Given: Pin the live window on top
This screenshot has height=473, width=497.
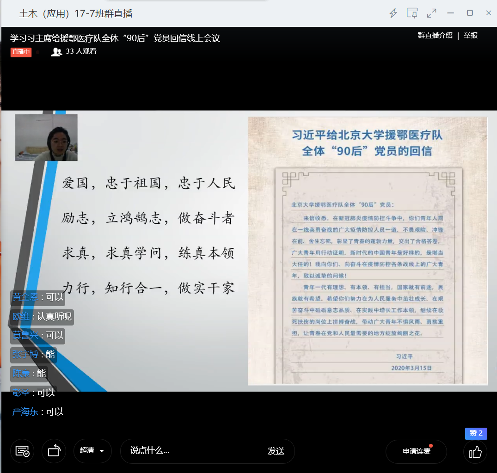Looking at the screenshot, I should pyautogui.click(x=412, y=13).
